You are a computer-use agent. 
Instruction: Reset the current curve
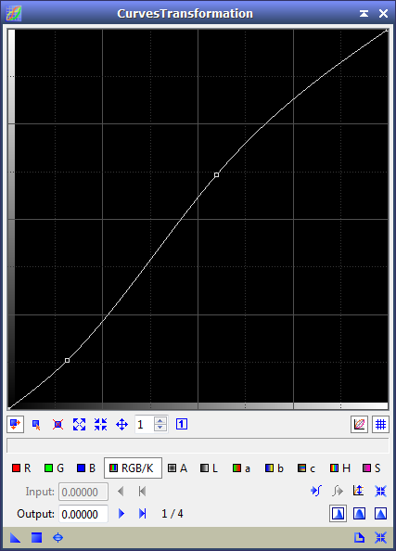[x=380, y=491]
